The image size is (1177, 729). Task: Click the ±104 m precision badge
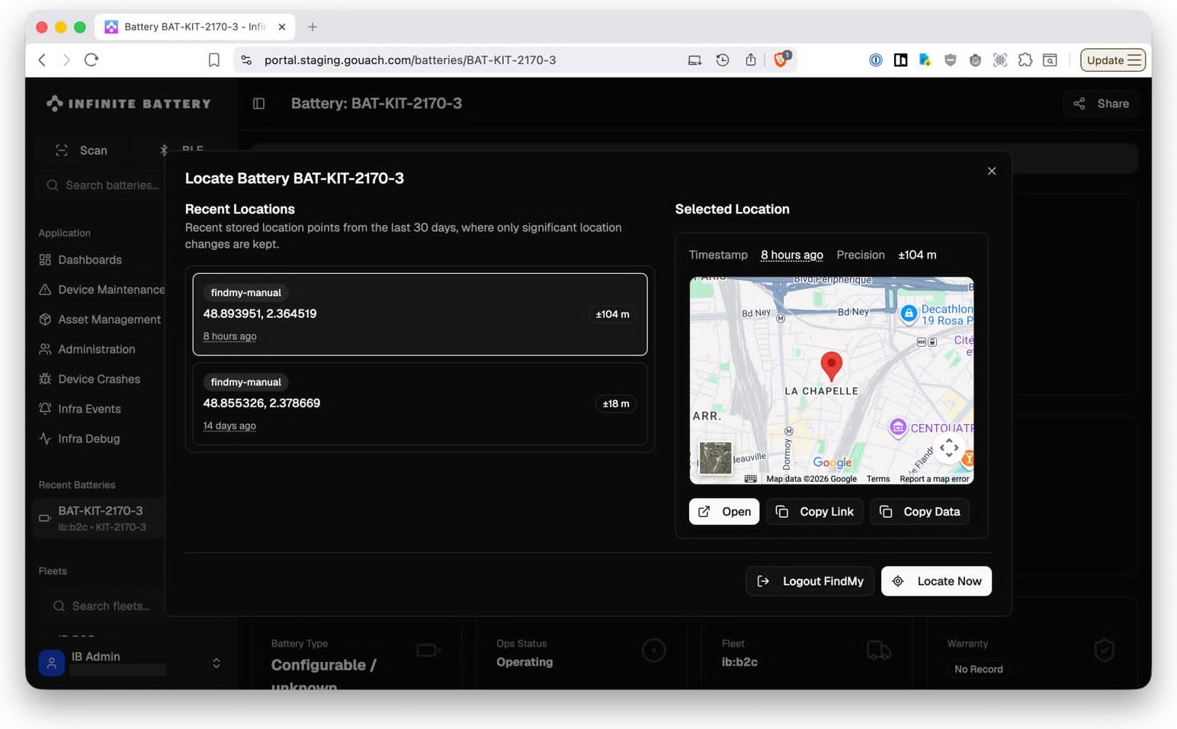point(612,314)
